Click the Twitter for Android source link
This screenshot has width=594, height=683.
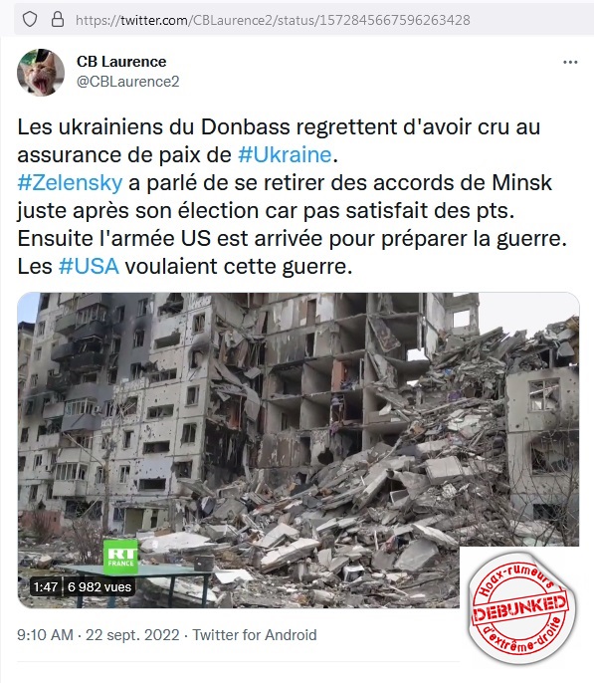point(255,635)
